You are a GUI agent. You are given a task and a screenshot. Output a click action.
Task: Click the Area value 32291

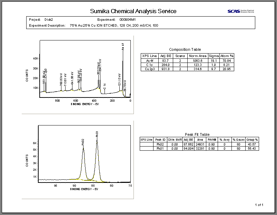(x=200, y=149)
